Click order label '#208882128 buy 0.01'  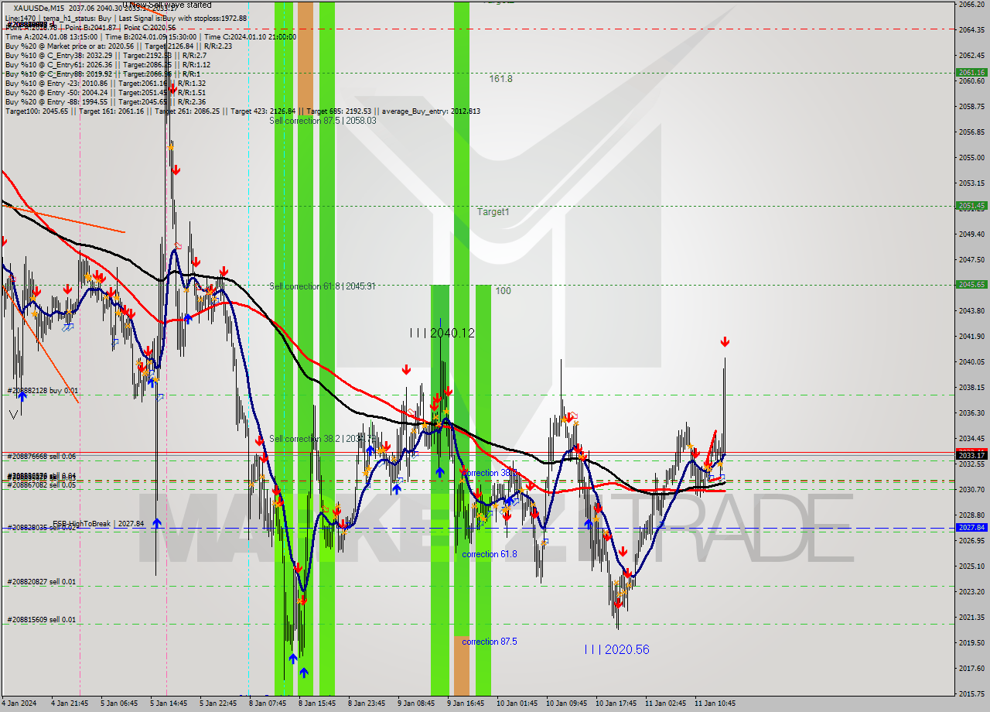[x=43, y=391]
